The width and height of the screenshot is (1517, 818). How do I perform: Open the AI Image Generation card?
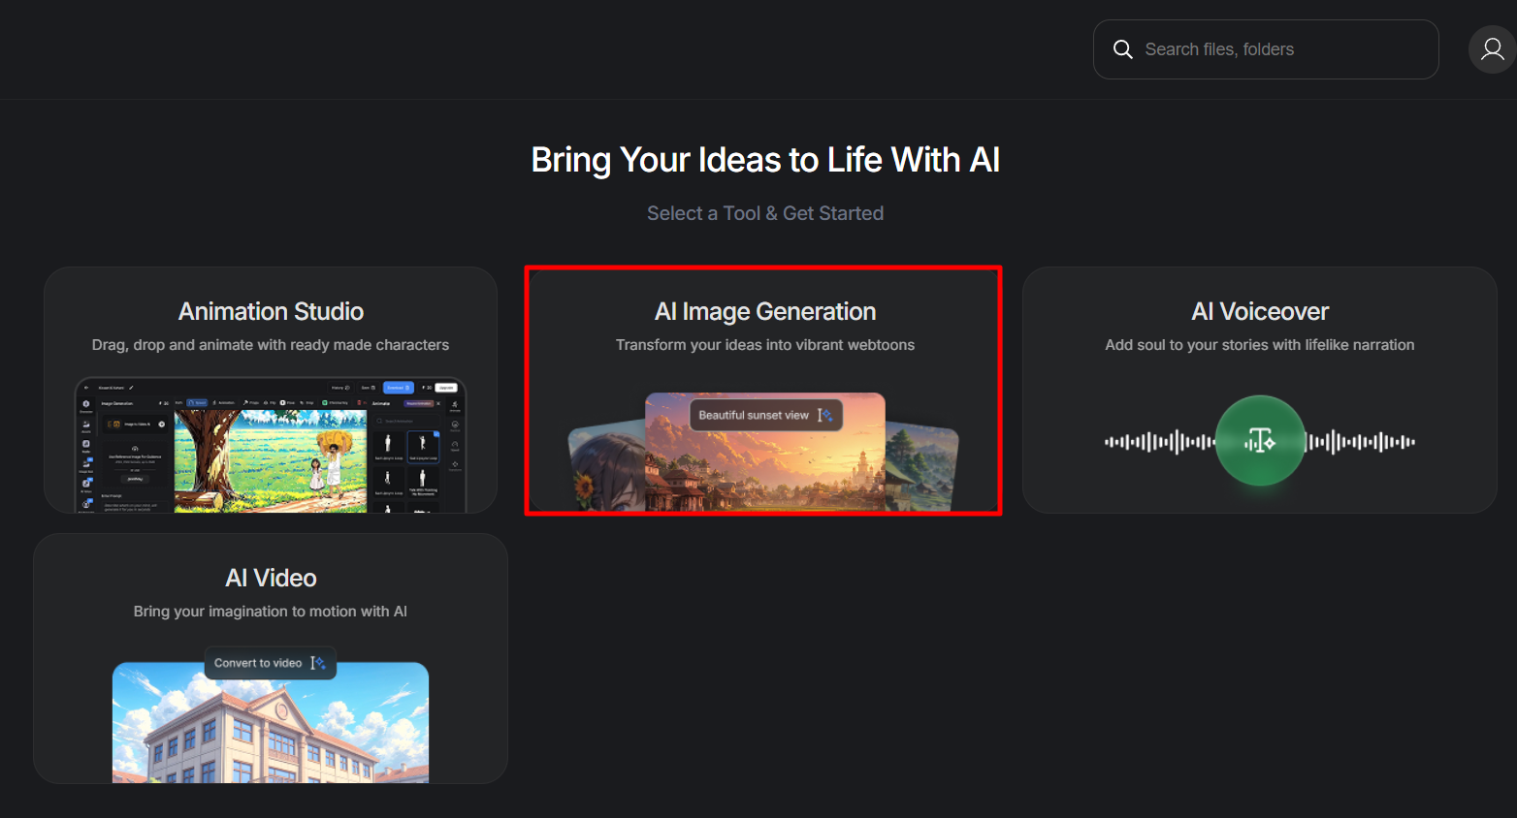764,390
